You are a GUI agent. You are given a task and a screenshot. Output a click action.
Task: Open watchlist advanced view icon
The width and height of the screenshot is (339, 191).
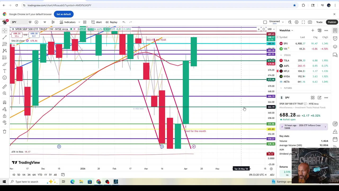point(319,31)
